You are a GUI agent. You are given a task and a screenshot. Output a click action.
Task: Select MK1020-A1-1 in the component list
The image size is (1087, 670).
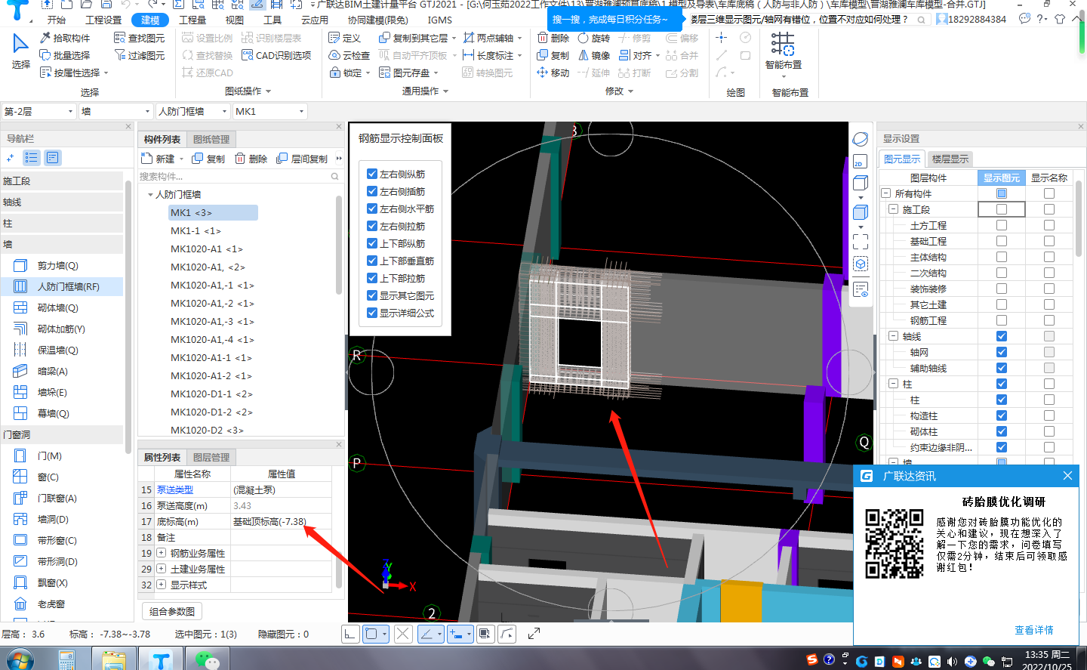(x=211, y=358)
